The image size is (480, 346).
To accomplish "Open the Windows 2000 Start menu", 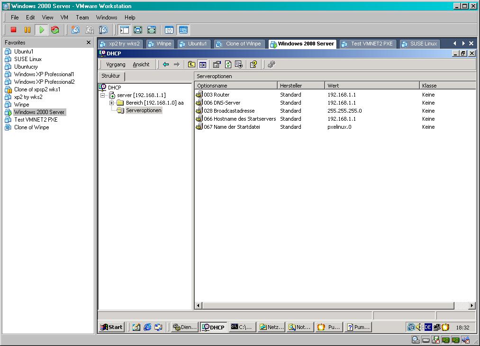I will click(x=112, y=327).
